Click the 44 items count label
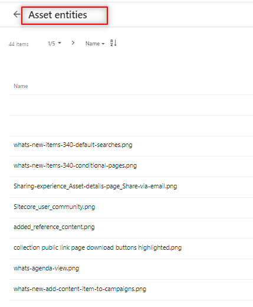Viewport: 253px width, 307px height. tap(19, 44)
